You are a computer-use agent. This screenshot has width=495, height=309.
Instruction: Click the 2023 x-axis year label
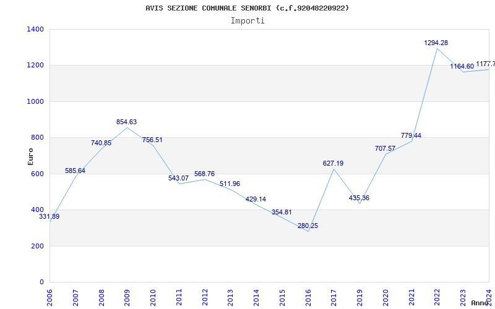(463, 298)
